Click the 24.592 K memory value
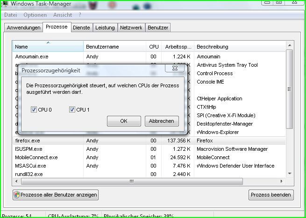306x218 pixels. 180,157
